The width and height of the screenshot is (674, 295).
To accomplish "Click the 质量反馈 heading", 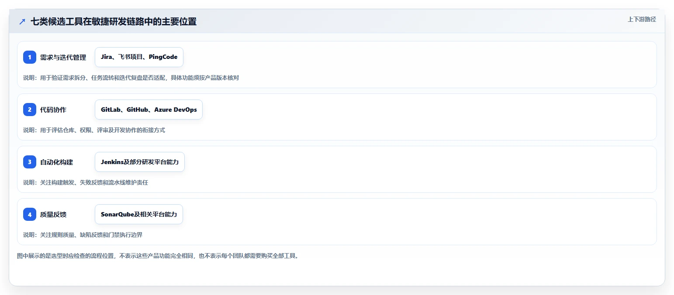I will point(53,214).
